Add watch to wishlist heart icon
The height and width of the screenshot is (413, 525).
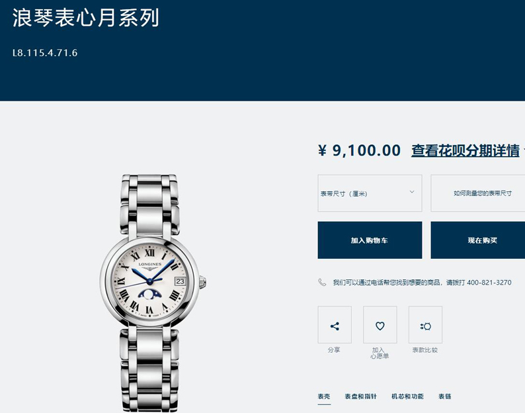[x=380, y=324]
